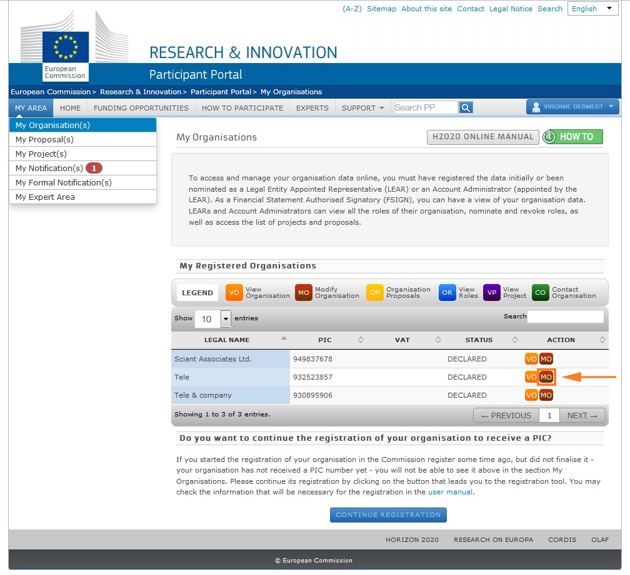Sort table by Legal Name column
The width and height of the screenshot is (630, 575).
227,340
